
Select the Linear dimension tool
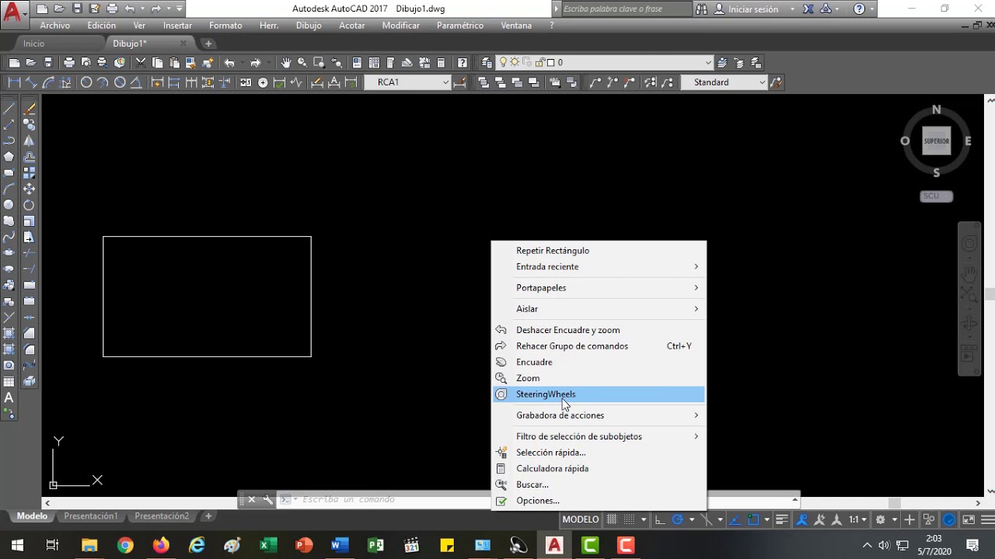(x=14, y=82)
